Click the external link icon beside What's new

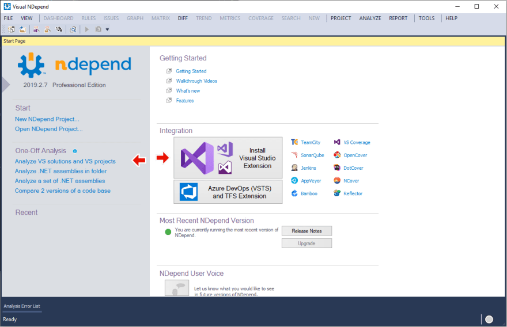(169, 90)
